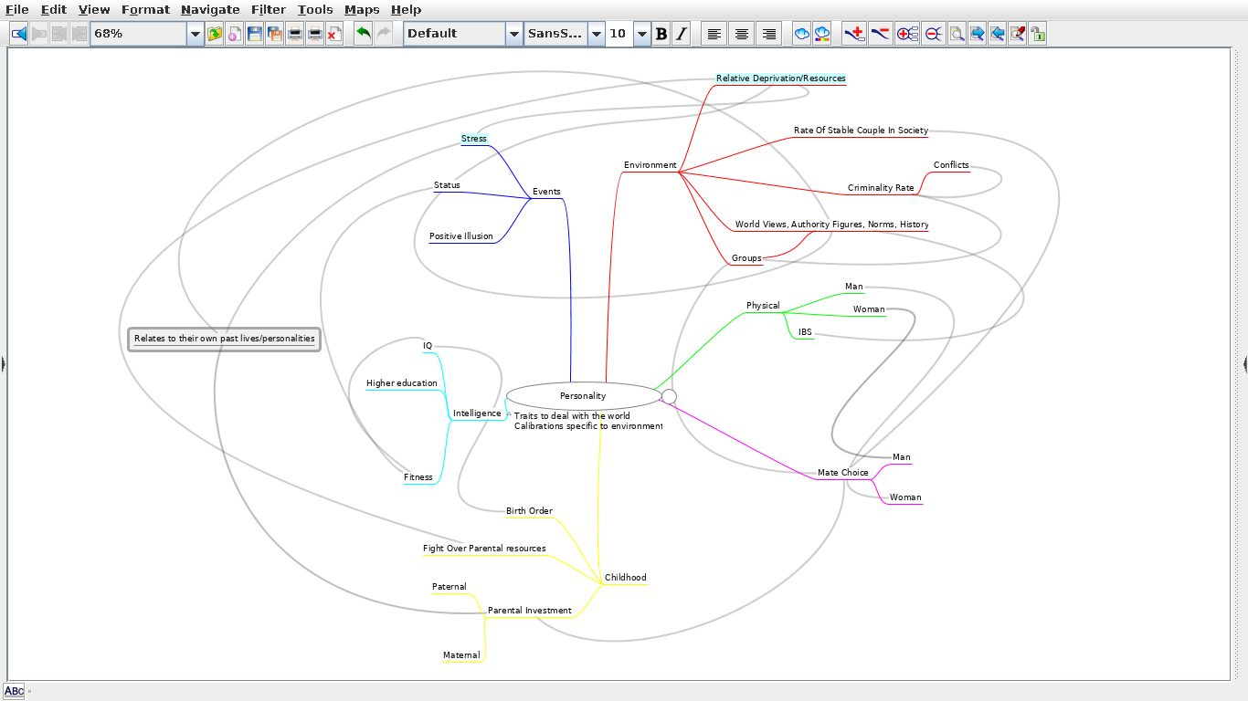Open the Edit menu

tap(54, 10)
